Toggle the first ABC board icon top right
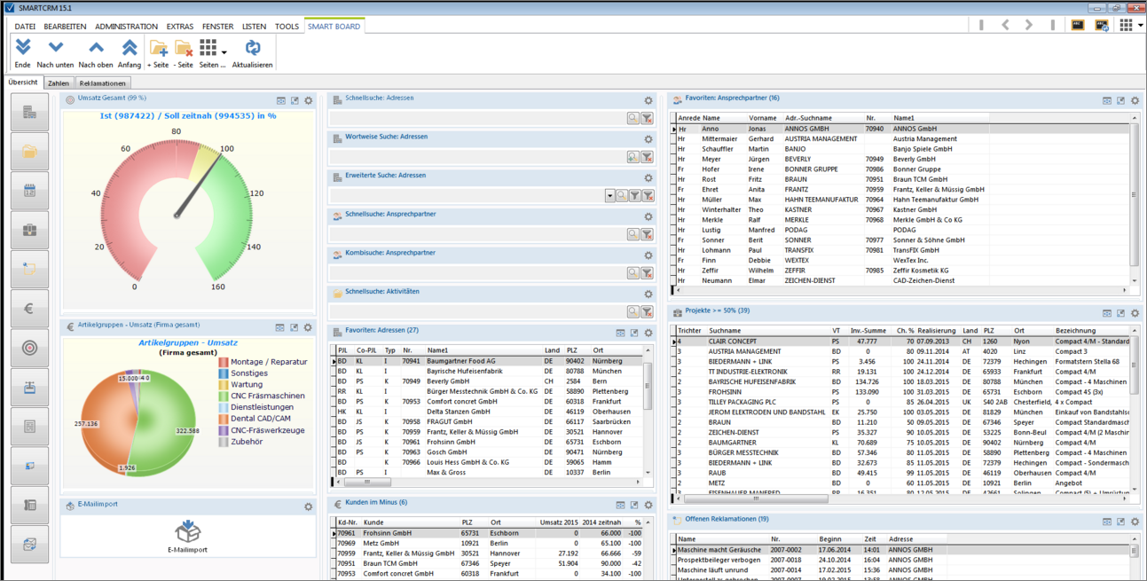The image size is (1147, 581). click(x=1078, y=26)
